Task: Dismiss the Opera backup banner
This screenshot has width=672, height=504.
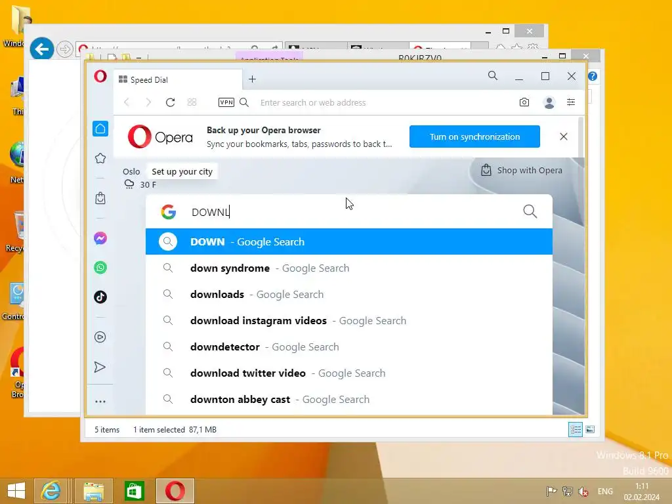Action: click(564, 136)
